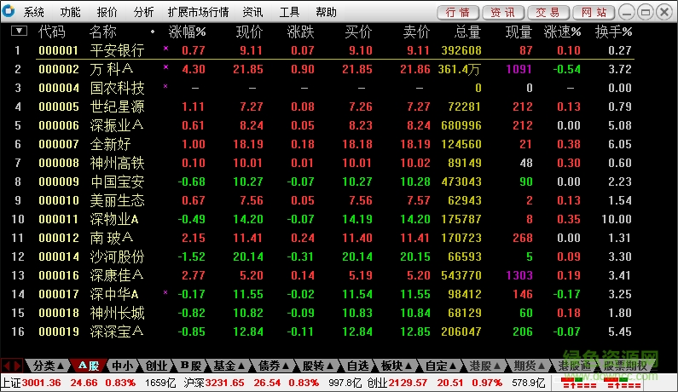Select stock row 深中华A
Viewport: 678px width, 392px height.
[x=322, y=294]
